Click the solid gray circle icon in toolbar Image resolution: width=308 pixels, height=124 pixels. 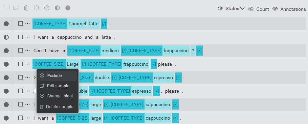pyautogui.click(x=68, y=8)
